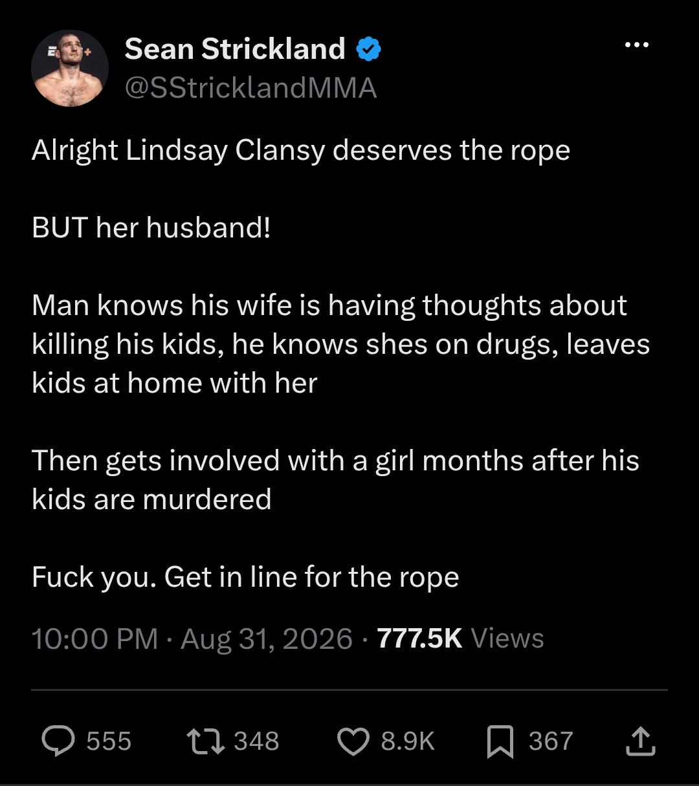Image resolution: width=699 pixels, height=786 pixels.
Task: Open Sean Strickland's profile avatar
Action: tap(70, 68)
